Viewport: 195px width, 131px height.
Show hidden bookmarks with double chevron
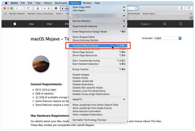[x=191, y=14]
